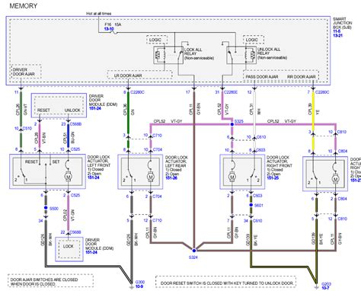Viewport: 361px width, 291px height.
Task: Click the PASS DOOR AJAR label
Action: coord(261,77)
